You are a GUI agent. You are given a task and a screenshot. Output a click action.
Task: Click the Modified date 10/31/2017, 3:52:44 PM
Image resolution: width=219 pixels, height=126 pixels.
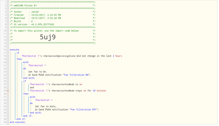tap(46, 18)
